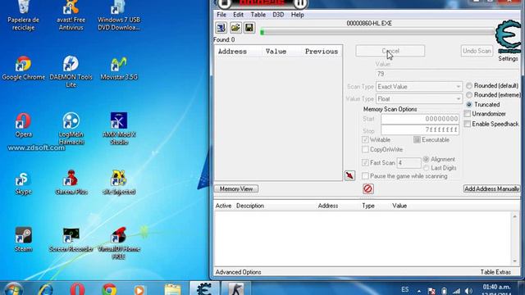Screen dimensions: 525x295
Task: Open VirtualDJ Home FREE desktop shortcut
Action: pos(119,243)
